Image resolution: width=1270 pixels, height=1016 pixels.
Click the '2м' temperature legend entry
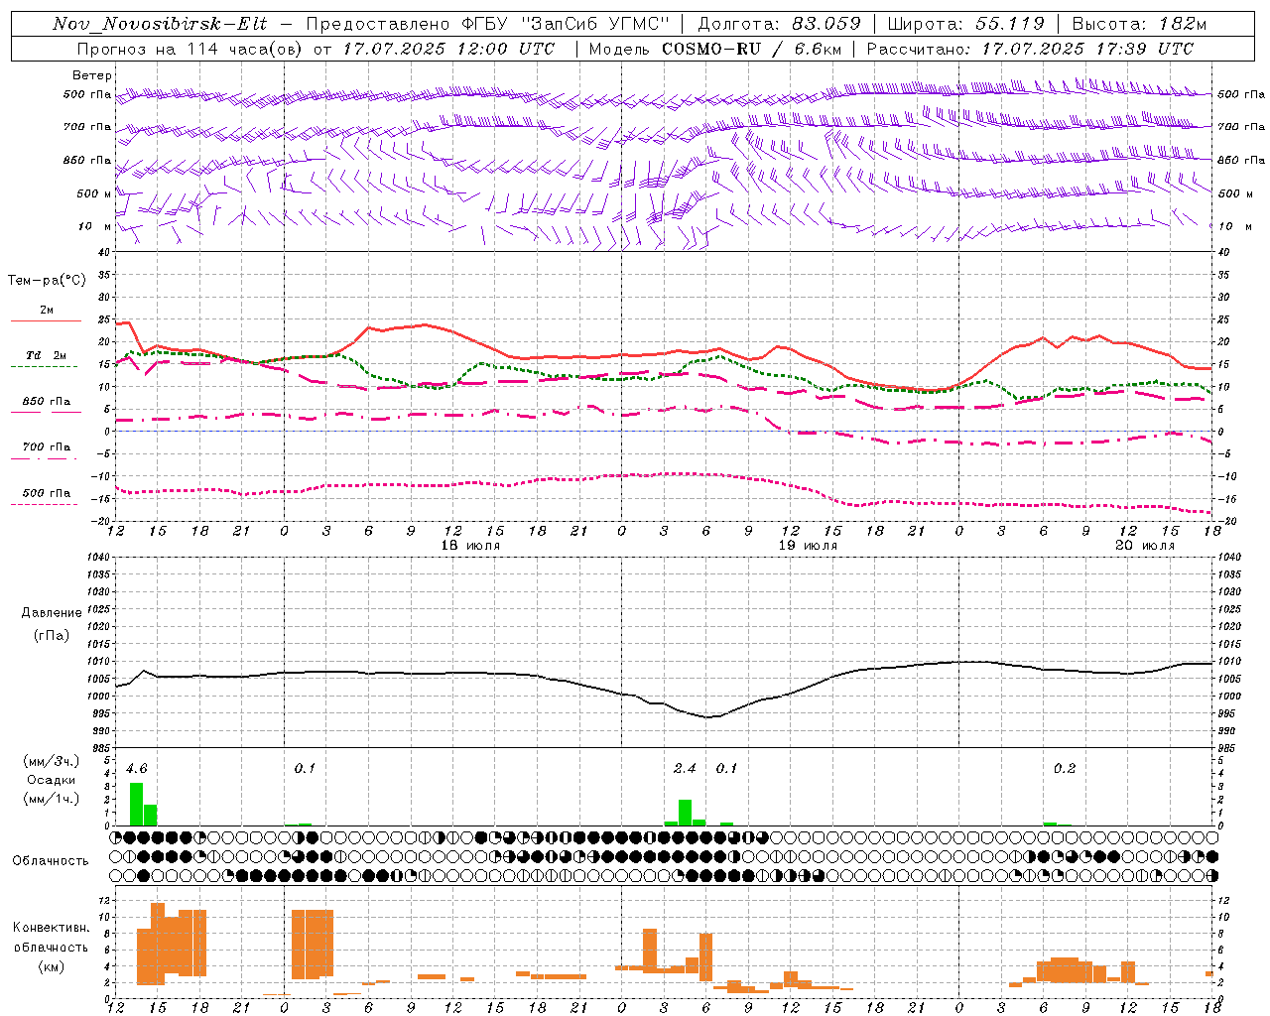click(x=47, y=311)
